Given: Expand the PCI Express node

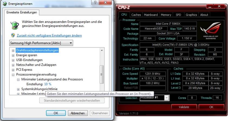Looking at the screenshot, I should 13,70.
